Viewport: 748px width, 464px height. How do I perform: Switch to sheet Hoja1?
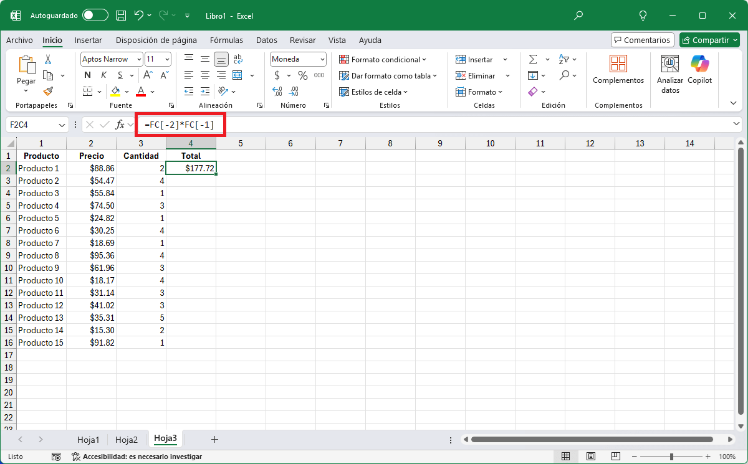(89, 440)
